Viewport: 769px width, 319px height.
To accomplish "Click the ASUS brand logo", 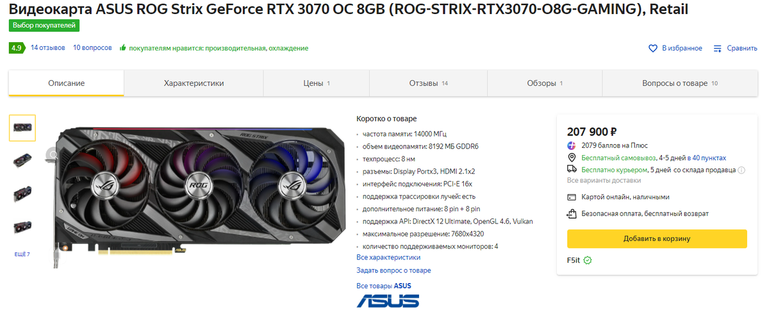I will 388,300.
